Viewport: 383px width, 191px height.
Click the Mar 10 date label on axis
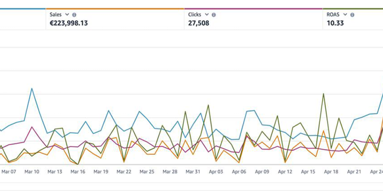coord(32,172)
